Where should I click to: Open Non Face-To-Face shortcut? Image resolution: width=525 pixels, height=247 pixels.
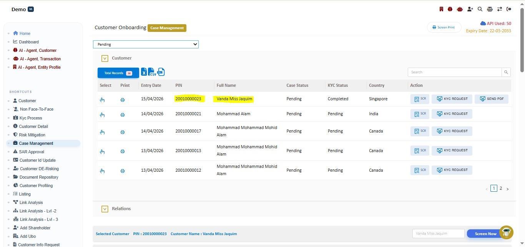coord(33,109)
